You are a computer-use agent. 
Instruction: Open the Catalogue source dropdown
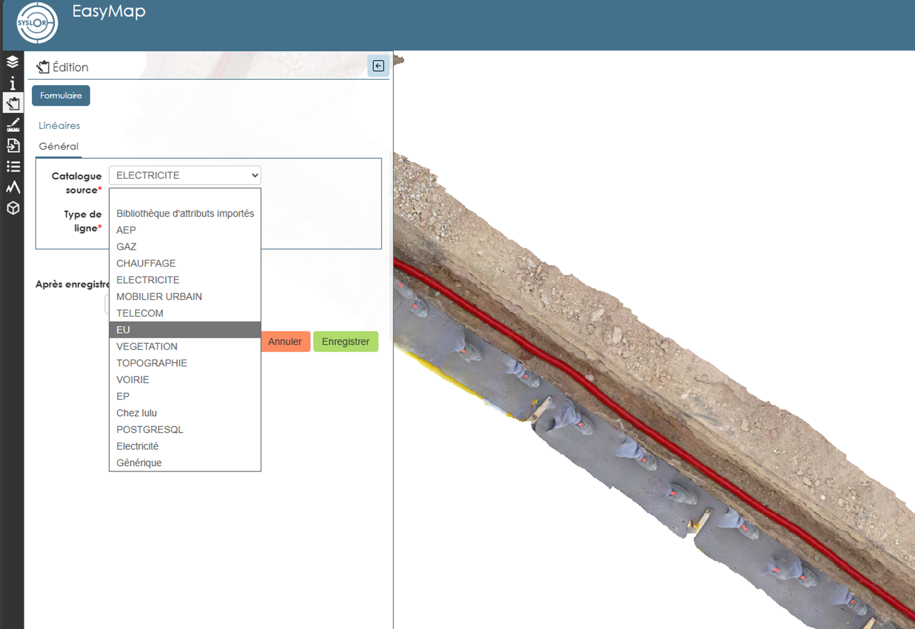pos(185,176)
